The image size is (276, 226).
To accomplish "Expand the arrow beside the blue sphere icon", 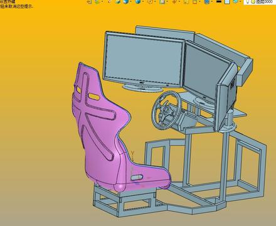I will [142, 2].
